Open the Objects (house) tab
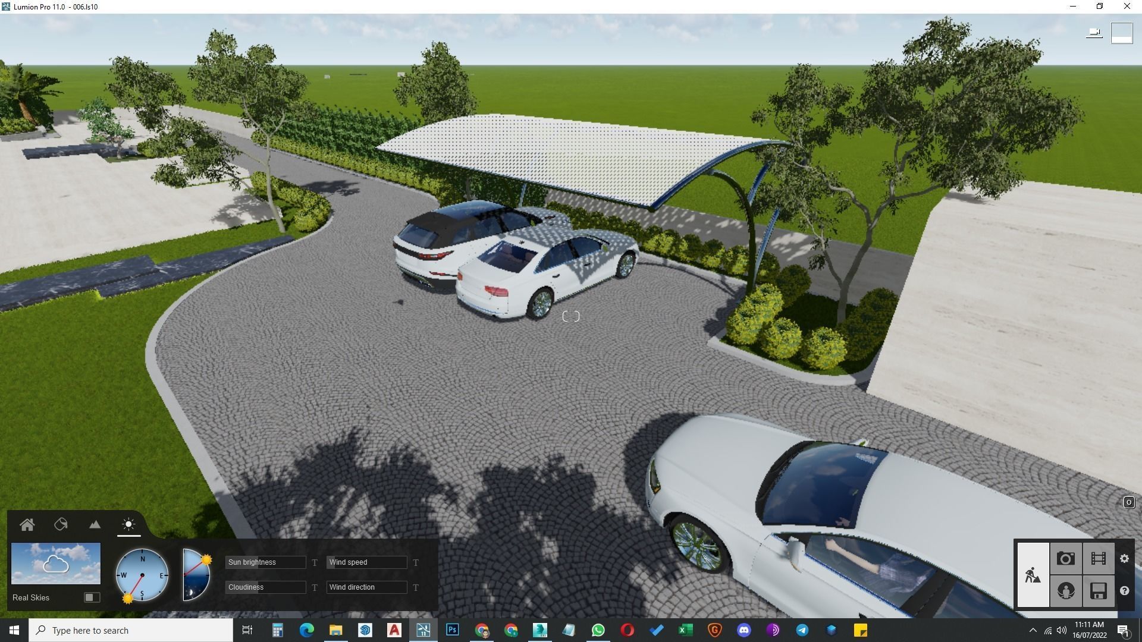 [27, 524]
